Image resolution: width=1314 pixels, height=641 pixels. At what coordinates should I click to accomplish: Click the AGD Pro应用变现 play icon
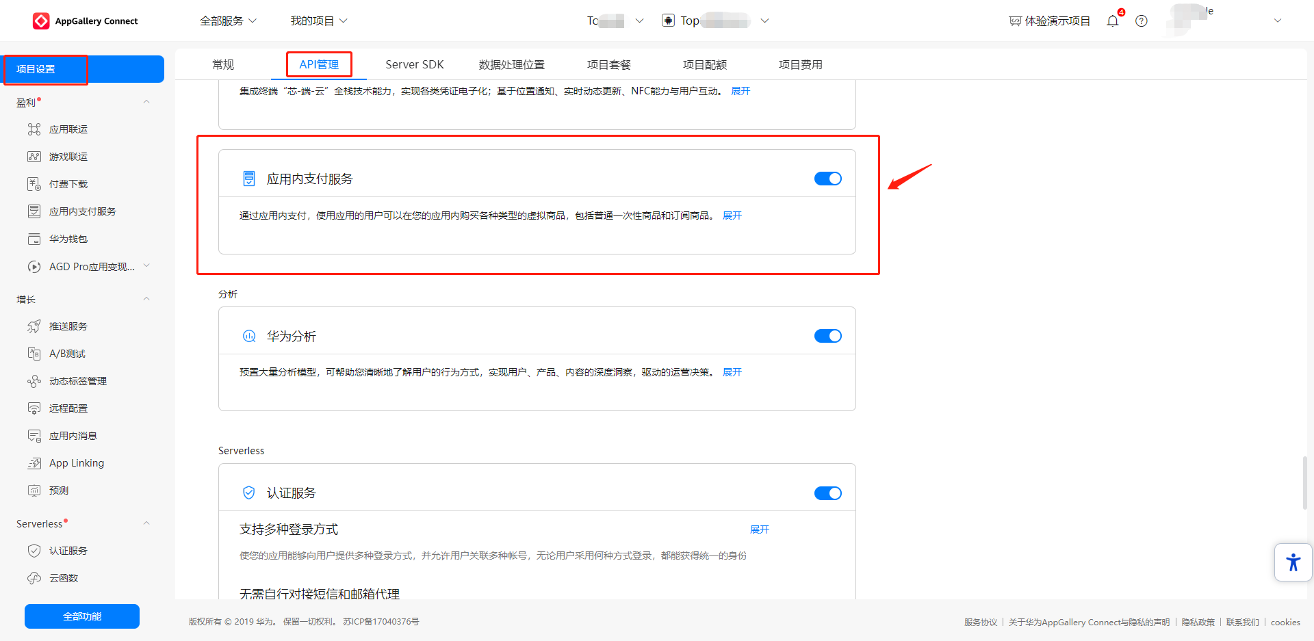click(34, 267)
